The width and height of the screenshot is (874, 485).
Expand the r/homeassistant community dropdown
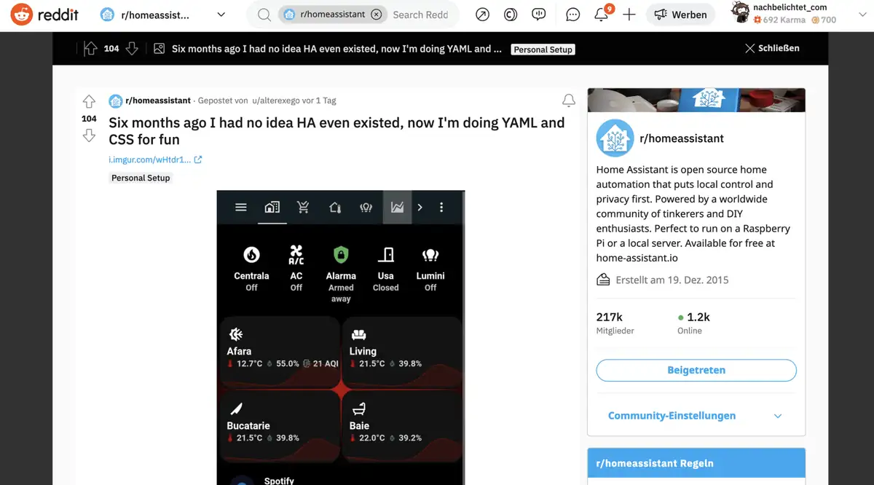click(x=221, y=15)
